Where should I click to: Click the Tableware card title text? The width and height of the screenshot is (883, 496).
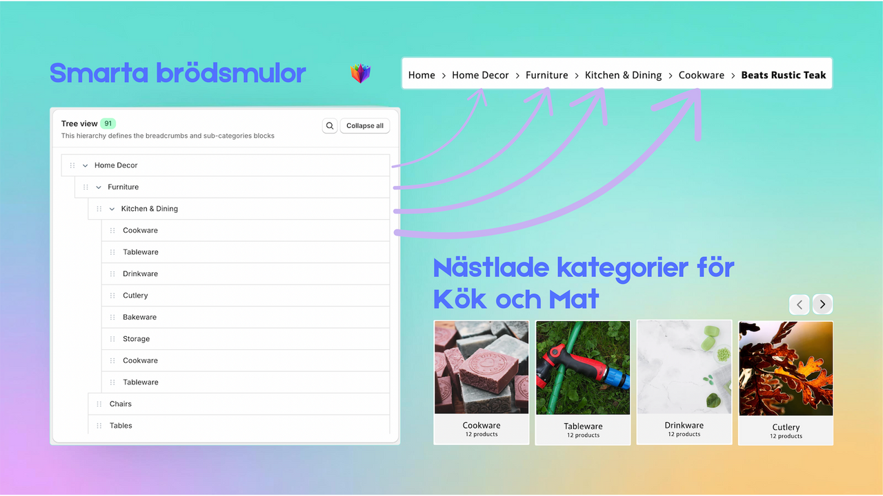click(583, 426)
